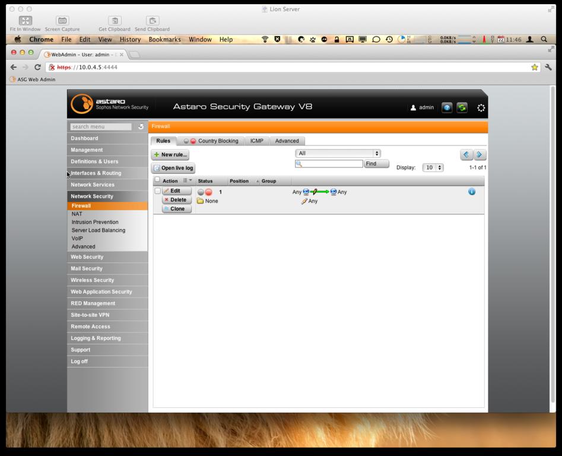
Task: Expand the Web Security section
Action: click(107, 257)
